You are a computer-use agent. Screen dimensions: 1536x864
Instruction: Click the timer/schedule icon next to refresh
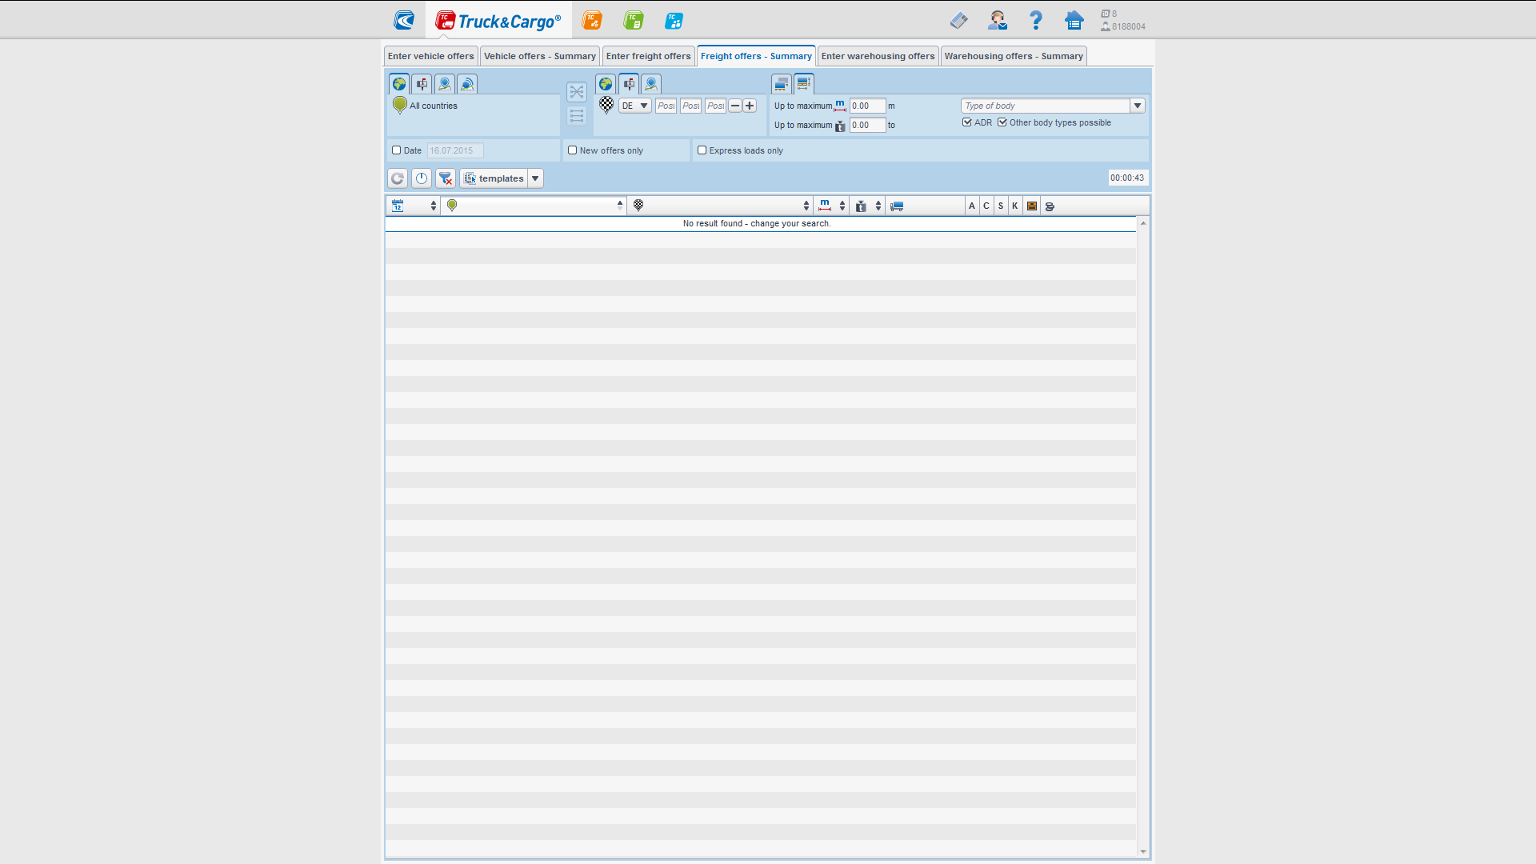point(421,178)
